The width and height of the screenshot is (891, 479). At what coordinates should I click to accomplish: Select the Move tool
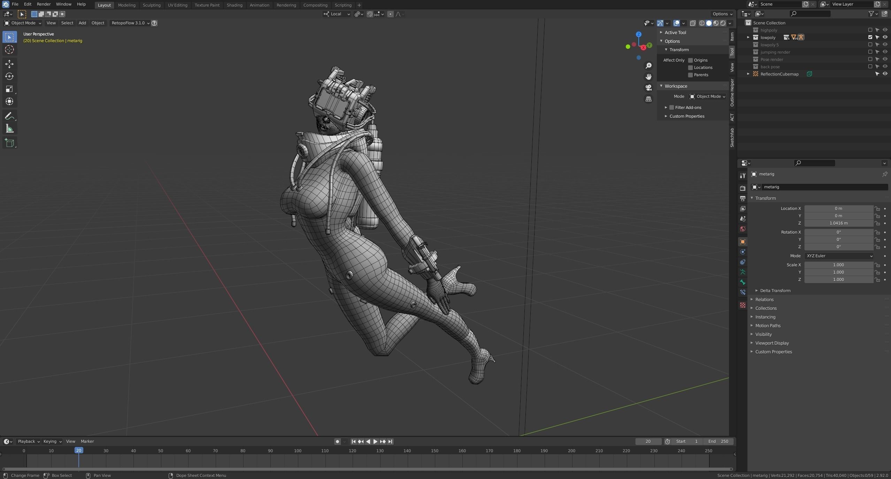[x=9, y=64]
